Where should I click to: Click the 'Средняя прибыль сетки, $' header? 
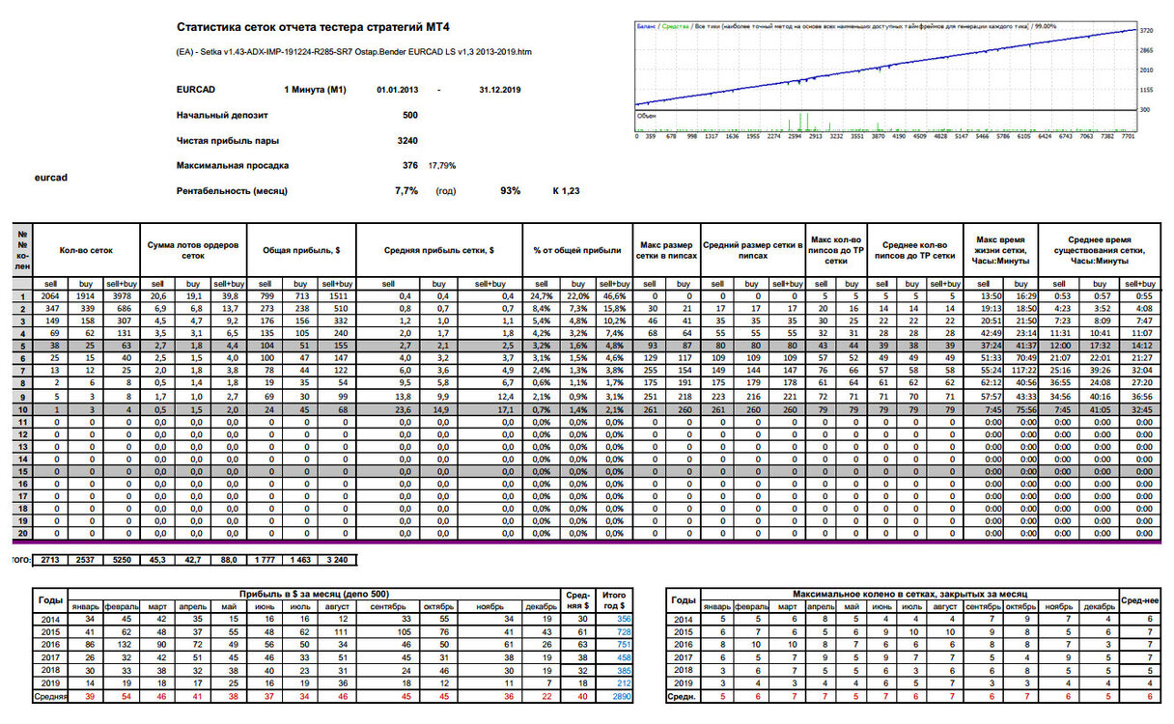pos(439,251)
